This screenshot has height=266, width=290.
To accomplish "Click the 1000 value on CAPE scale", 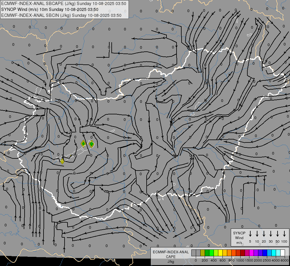I will (240, 260).
